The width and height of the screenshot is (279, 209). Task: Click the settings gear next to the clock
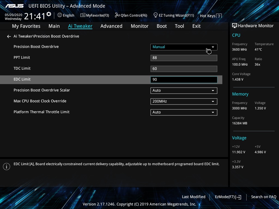point(49,14)
